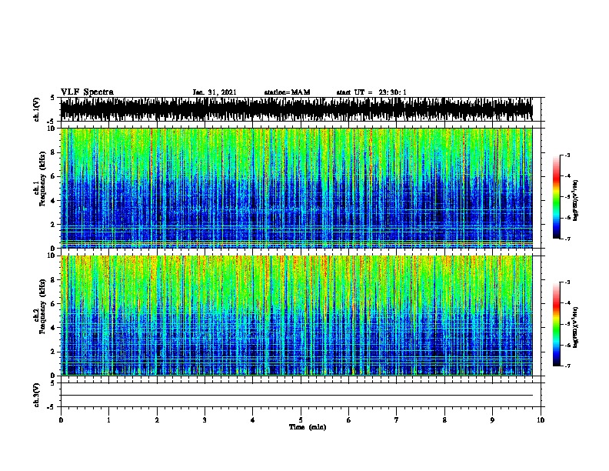Click the "-7" label on ch.2 colorbar

coord(567,366)
